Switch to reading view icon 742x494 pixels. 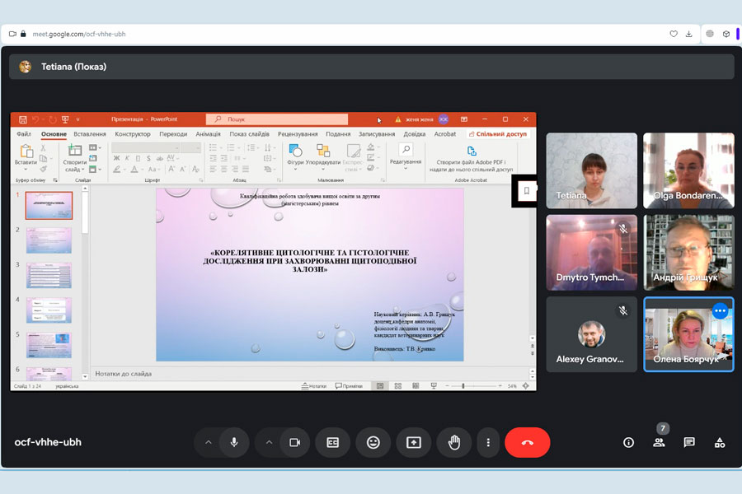(416, 386)
